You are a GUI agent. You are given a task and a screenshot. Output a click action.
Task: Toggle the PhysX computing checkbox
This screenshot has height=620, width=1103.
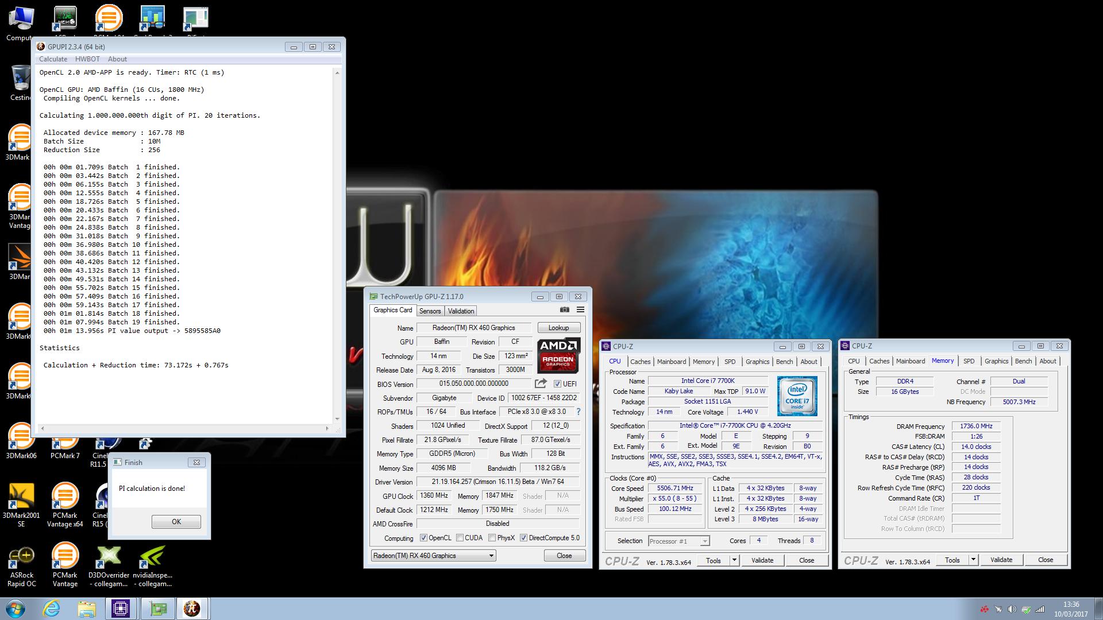[492, 538]
